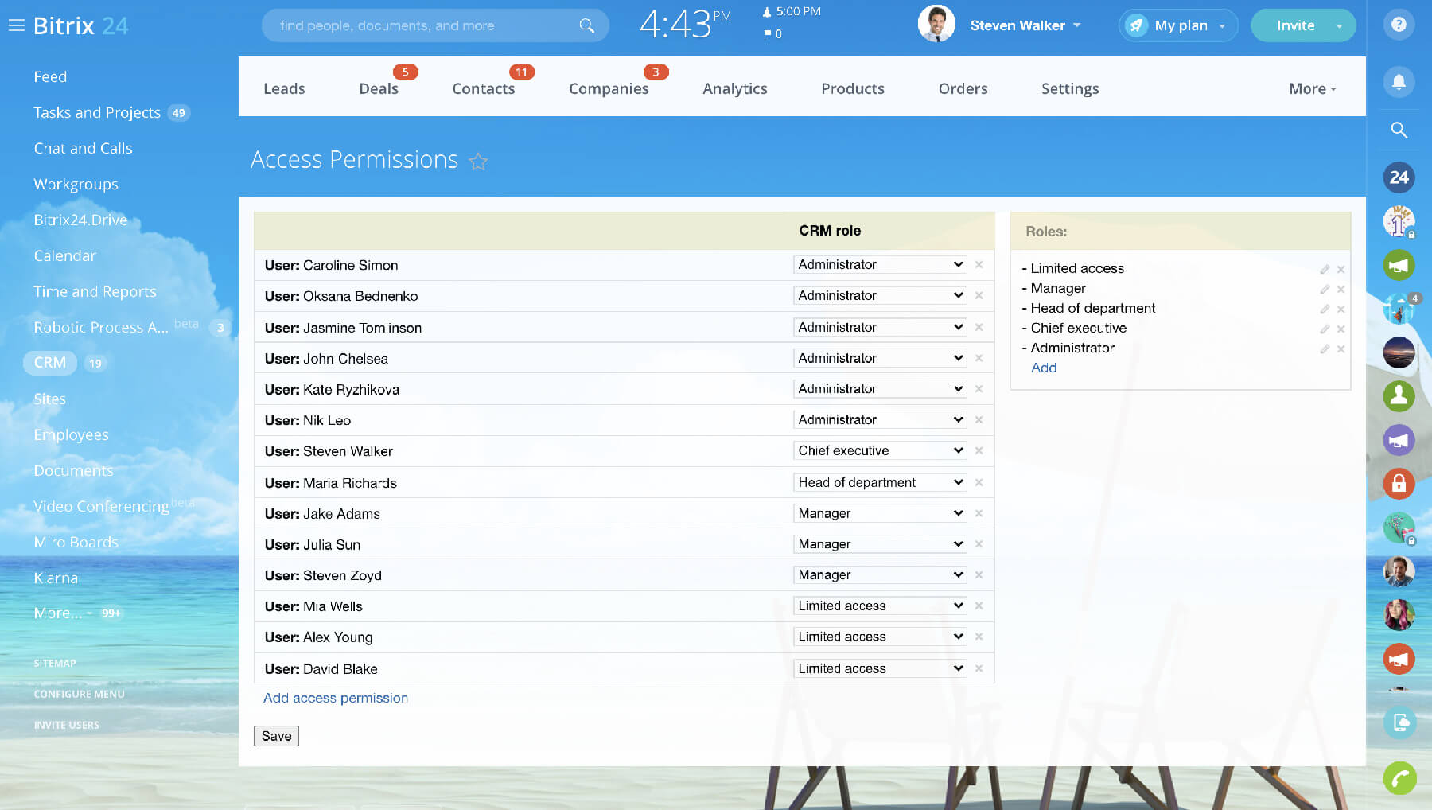Star Access Permissions page as favorite

tap(478, 162)
